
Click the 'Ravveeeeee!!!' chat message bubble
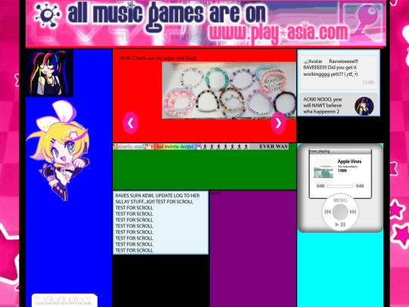click(x=339, y=72)
